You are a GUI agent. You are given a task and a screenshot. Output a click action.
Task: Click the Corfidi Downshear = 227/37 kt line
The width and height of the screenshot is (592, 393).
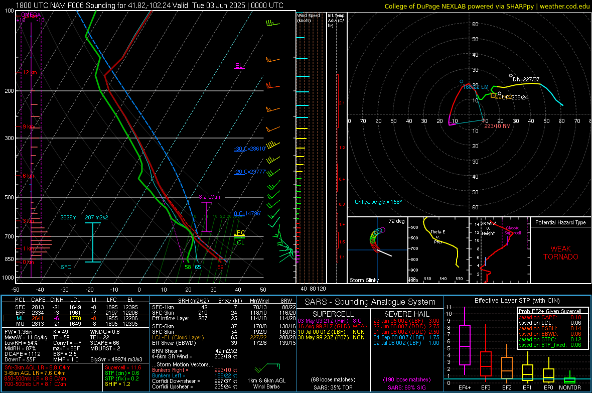click(195, 381)
